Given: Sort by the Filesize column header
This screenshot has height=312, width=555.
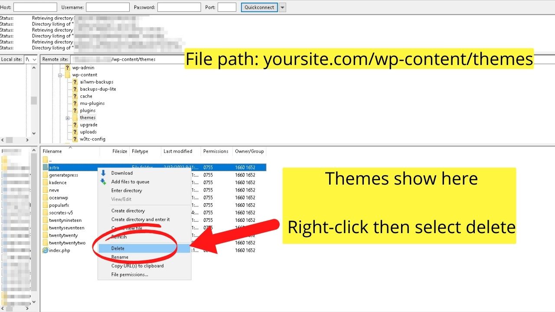Looking at the screenshot, I should click(115, 151).
